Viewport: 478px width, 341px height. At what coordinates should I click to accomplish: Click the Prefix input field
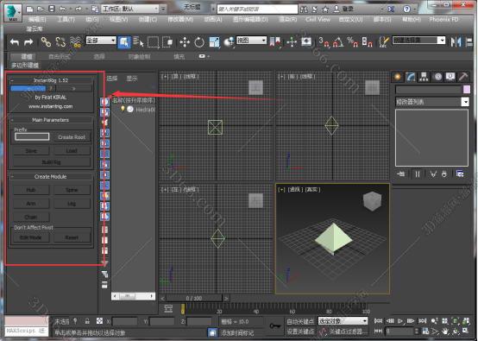click(x=32, y=136)
